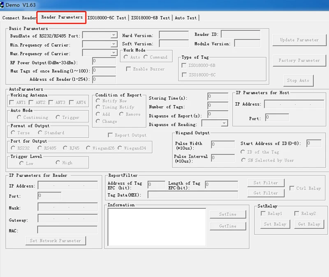Screen dimensions: 329x277
Task: Click the Pulse Width input field
Action: pyautogui.click(x=223, y=145)
